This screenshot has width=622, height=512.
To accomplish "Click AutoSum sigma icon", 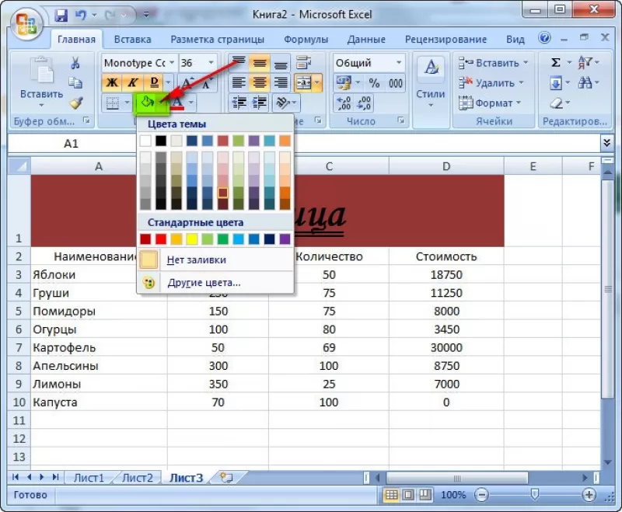I will tap(556, 63).
